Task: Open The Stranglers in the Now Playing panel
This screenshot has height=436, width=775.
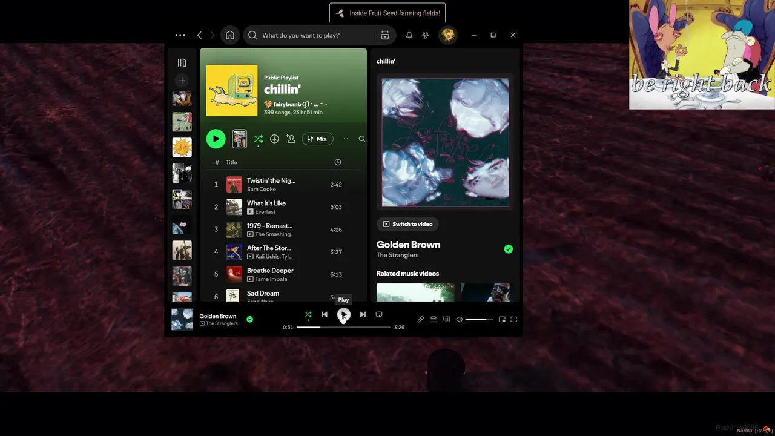Action: 397,255
